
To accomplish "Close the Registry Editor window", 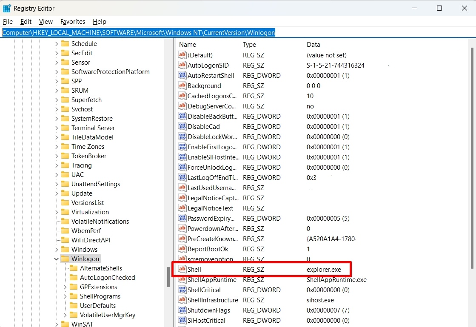I will (464, 8).
